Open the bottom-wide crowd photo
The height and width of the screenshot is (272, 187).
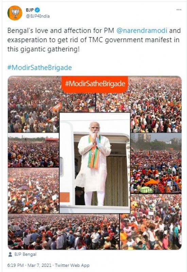pyautogui.click(x=64, y=232)
